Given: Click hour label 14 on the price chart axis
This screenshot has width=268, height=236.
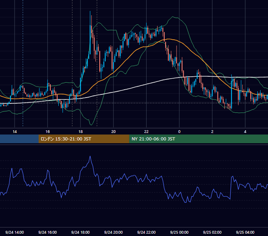Looking at the screenshot, I should pyautogui.click(x=15, y=131).
